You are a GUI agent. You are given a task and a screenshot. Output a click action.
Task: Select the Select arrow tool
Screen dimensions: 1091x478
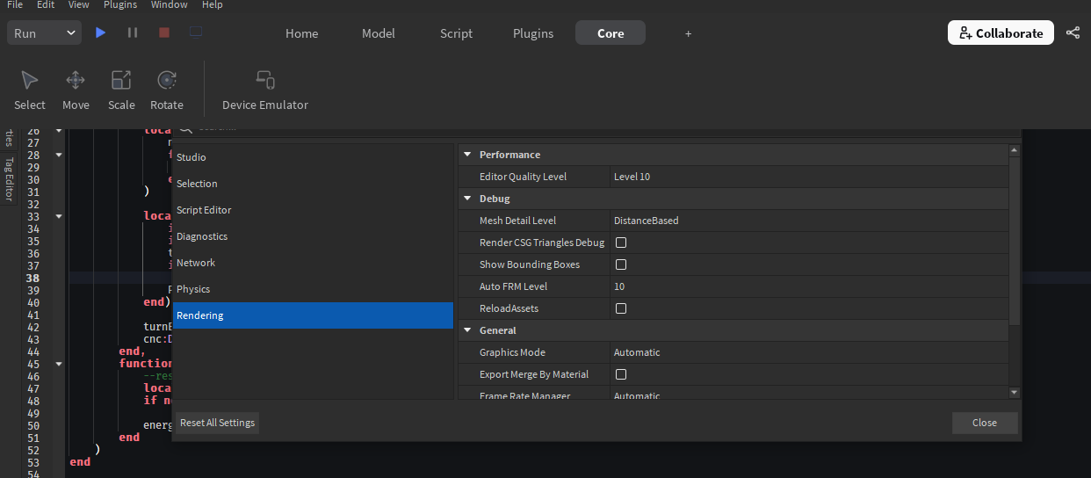pos(30,91)
